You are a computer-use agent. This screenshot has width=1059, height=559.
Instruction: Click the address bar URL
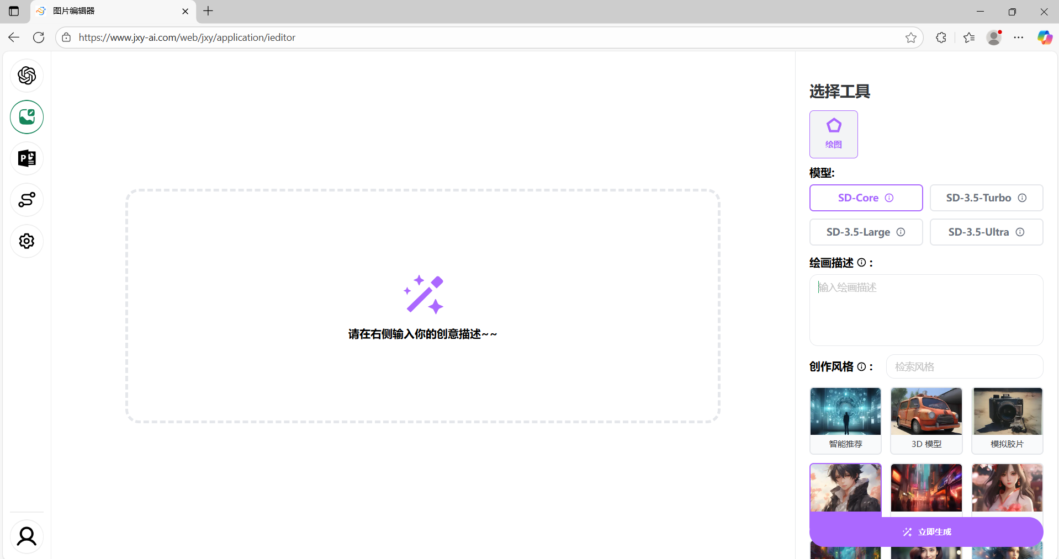point(187,38)
